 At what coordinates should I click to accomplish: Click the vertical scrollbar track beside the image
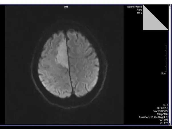(x=170, y=64)
